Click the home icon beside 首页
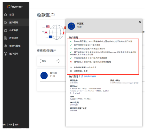The width and height of the screenshot is (152, 131). click(5, 15)
